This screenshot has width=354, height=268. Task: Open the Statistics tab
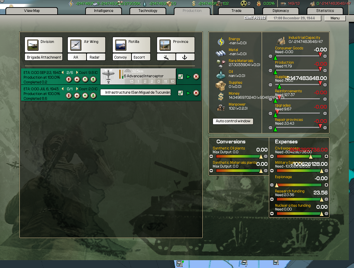click(x=325, y=11)
